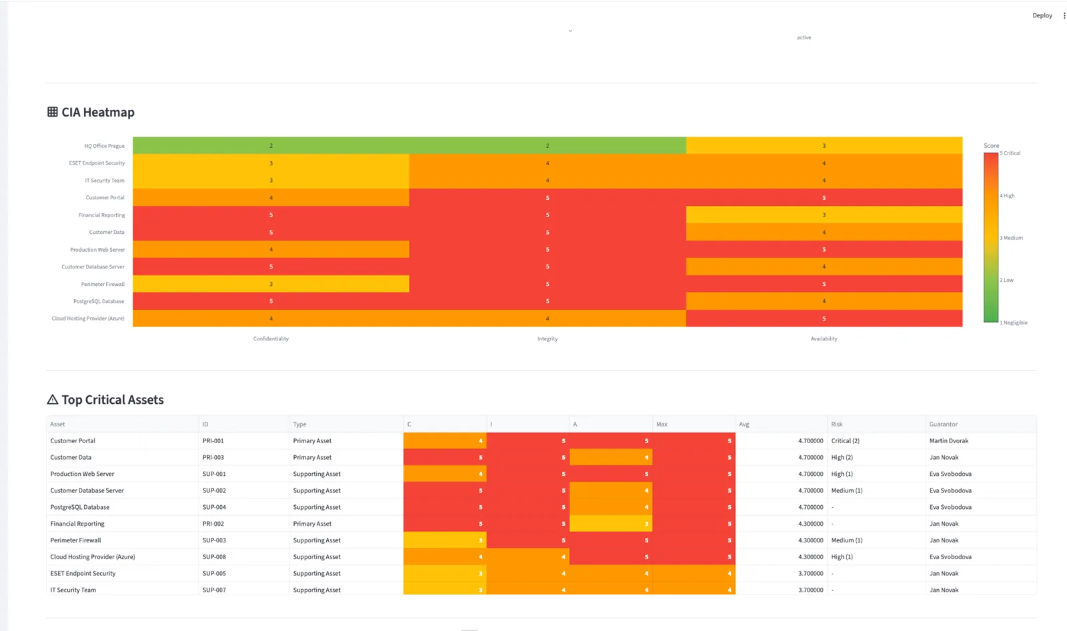Click the Martin Dvorak guarantor cell
This screenshot has height=631, width=1067.
point(981,440)
